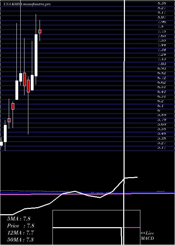Select the 8.07 price label
The height and width of the screenshot is (245, 175).
(x=162, y=17)
